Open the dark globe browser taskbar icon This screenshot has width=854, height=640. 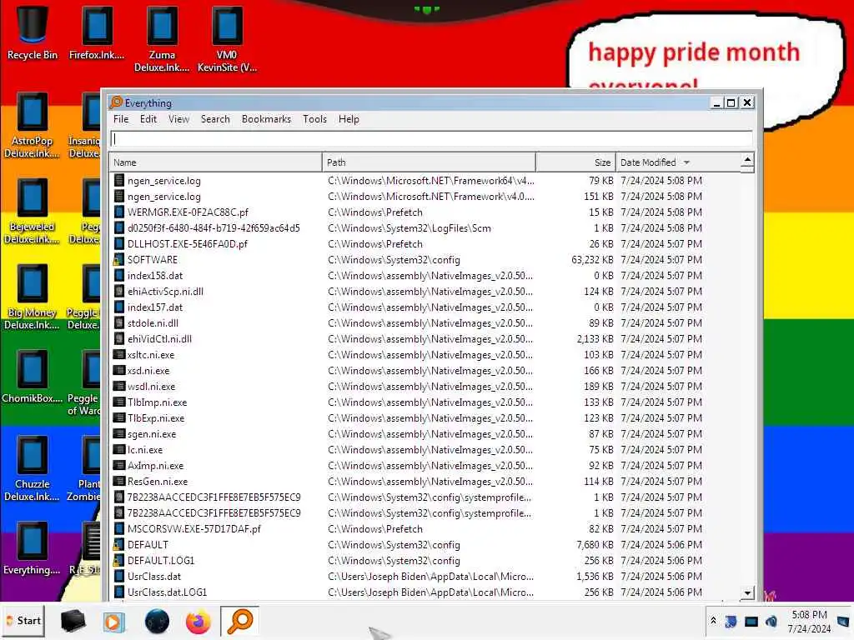coord(157,621)
